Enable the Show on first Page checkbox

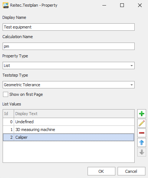coord(6,94)
